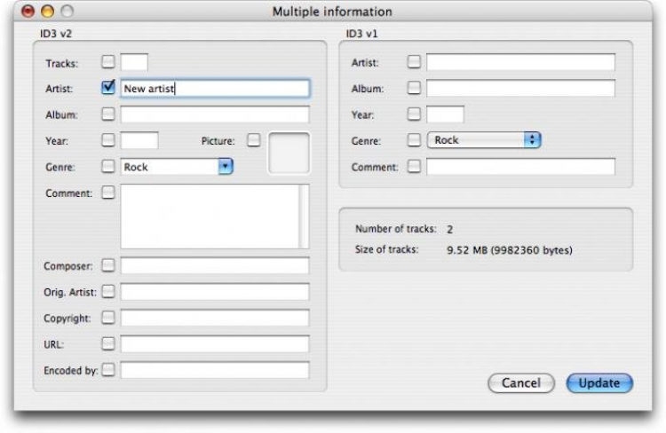Focus the URL text field
Image resolution: width=666 pixels, height=433 pixels.
click(215, 344)
